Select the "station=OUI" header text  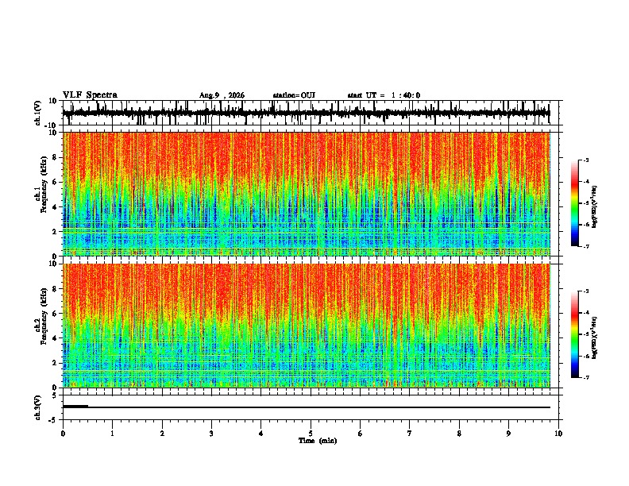tap(294, 95)
